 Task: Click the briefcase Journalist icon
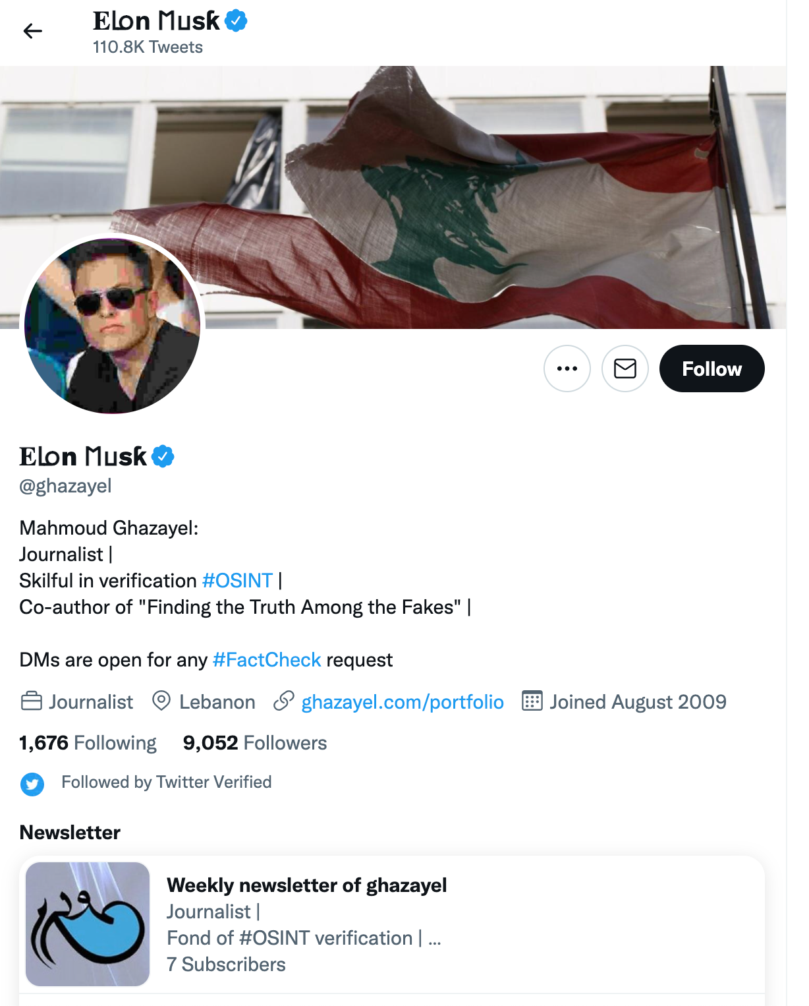32,701
